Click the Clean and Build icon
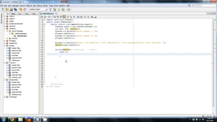The height and width of the screenshot is (122, 217). click(55, 9)
